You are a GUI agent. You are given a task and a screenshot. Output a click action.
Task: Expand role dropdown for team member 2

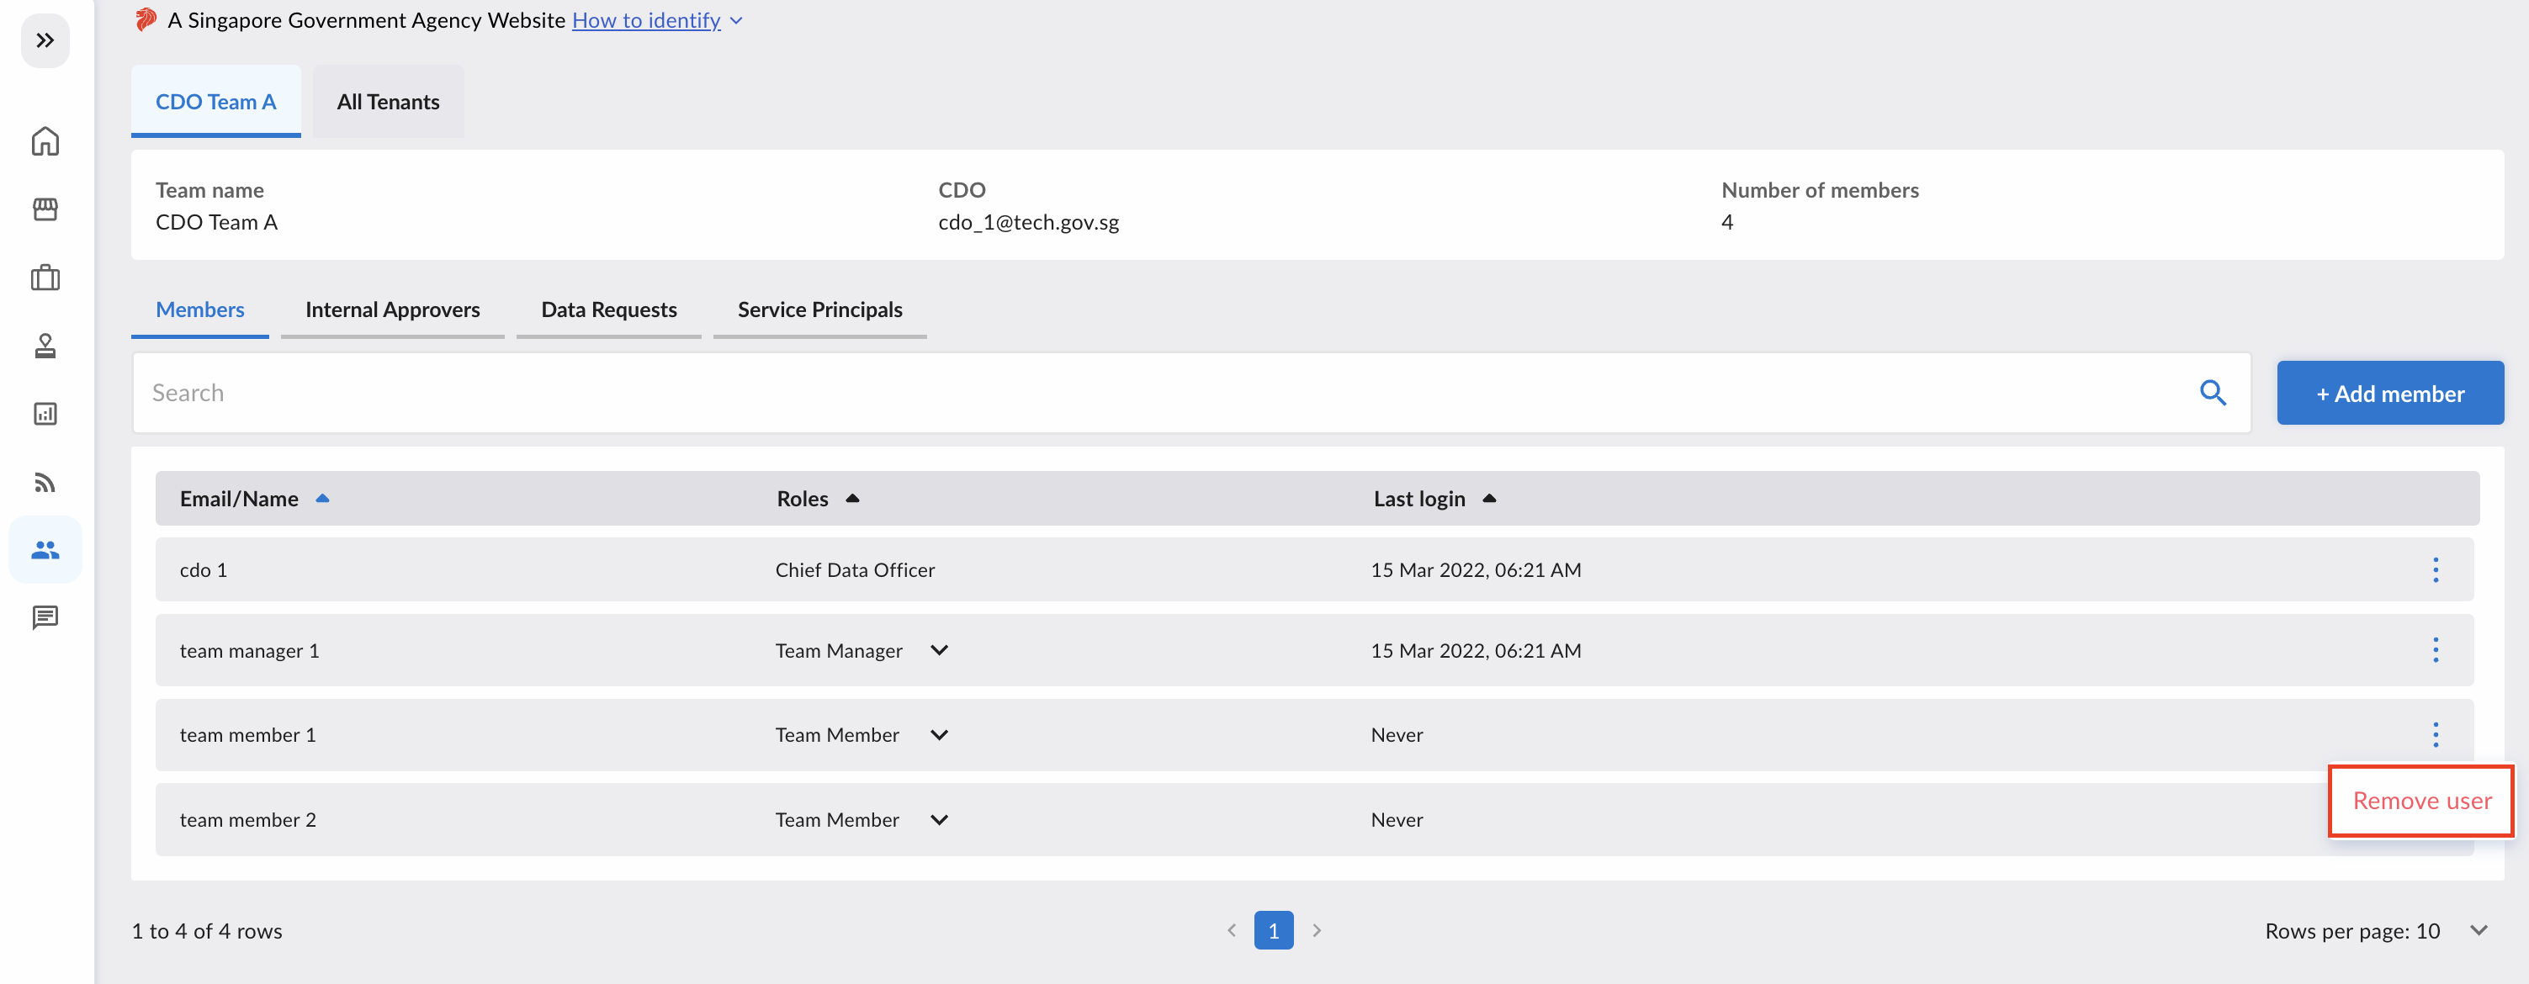(939, 819)
